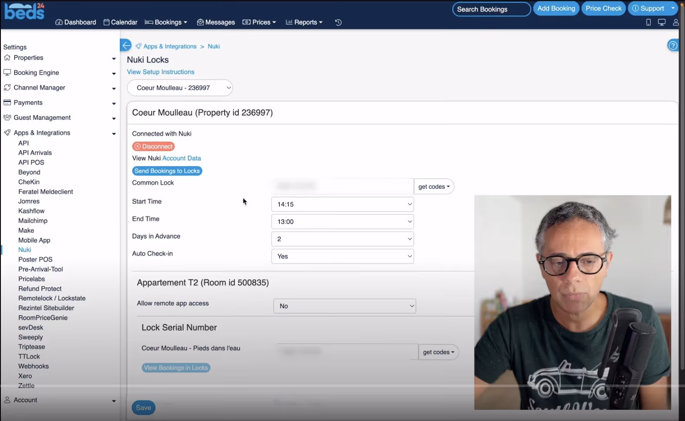Open the Refund Protect item
The height and width of the screenshot is (421, 685).
pos(40,289)
